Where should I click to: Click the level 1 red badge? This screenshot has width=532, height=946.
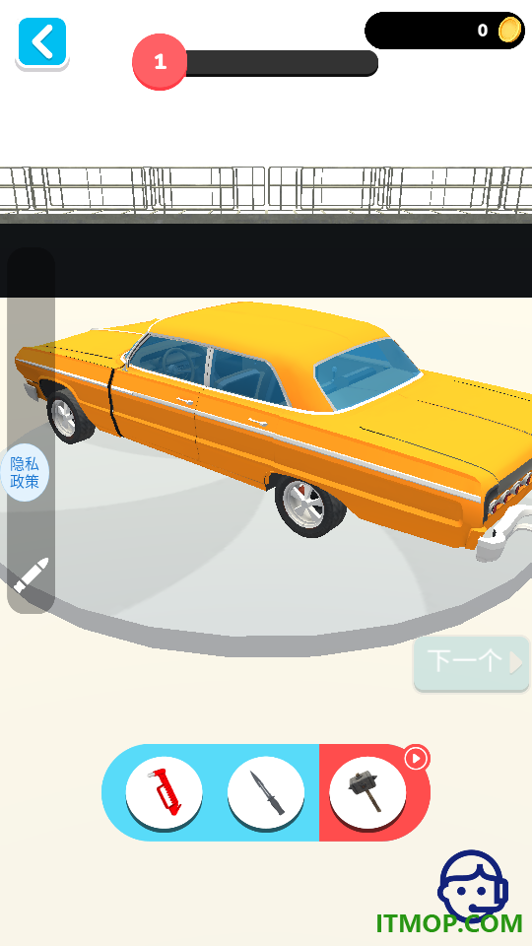coord(160,61)
